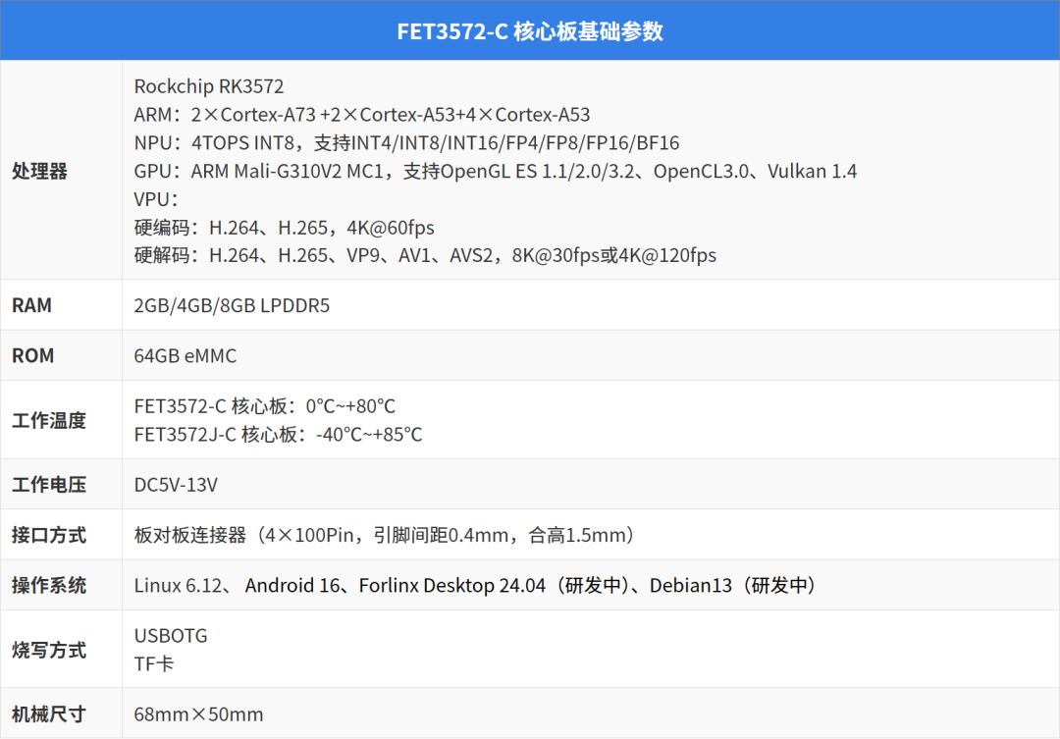Select the 接口方式 row label
This screenshot has height=739, width=1060.
click(x=49, y=536)
